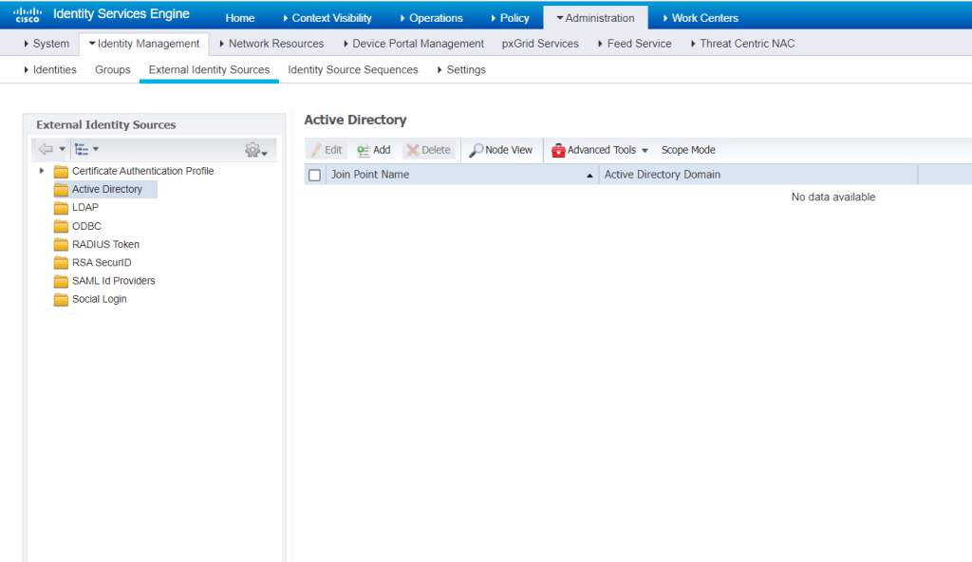Open the back arrow history dropdown

[62, 149]
